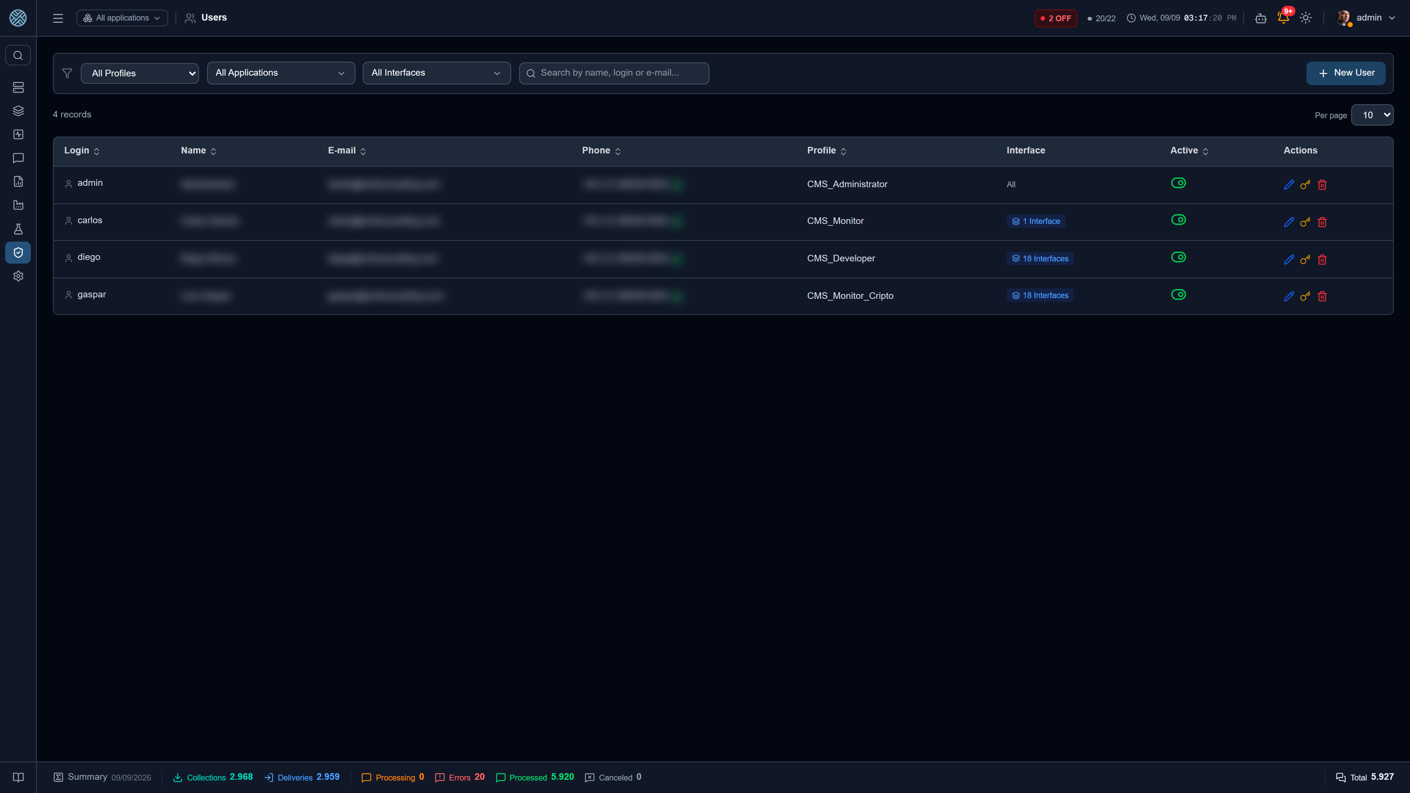
Task: Open the settings gear in sidebar
Action: click(x=18, y=276)
